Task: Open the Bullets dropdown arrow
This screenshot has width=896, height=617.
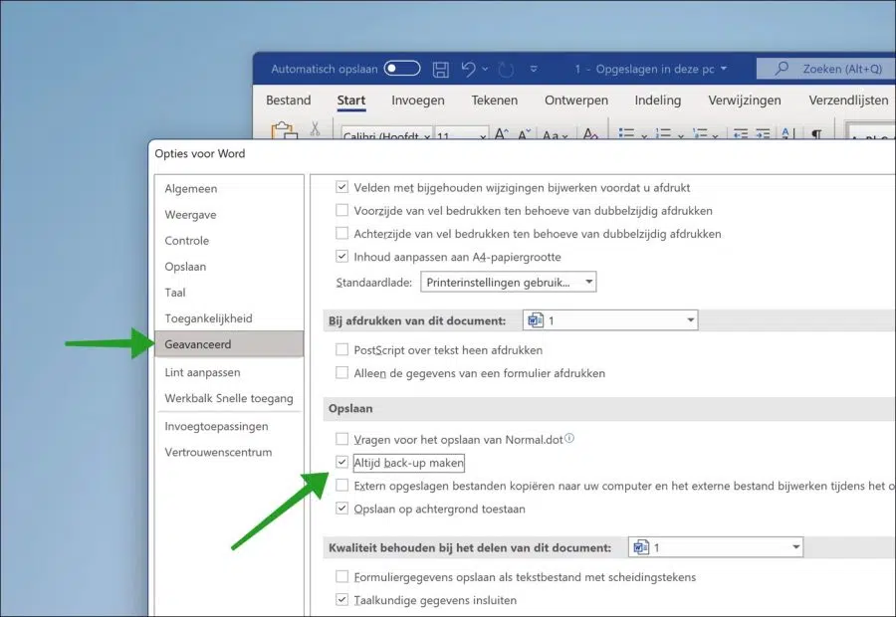Action: [x=644, y=136]
